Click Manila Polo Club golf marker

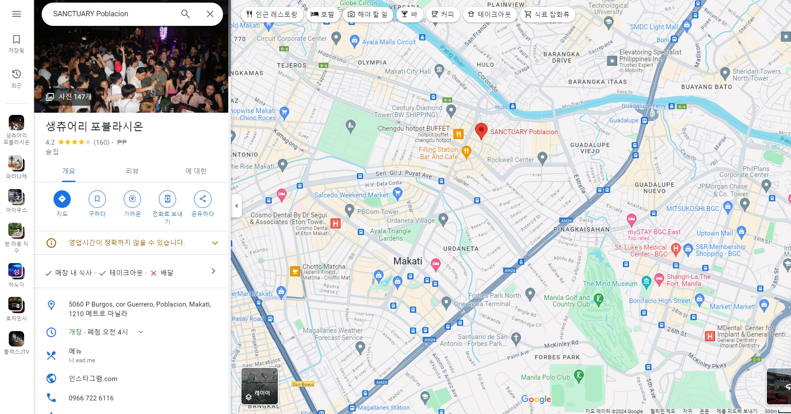coord(579,376)
